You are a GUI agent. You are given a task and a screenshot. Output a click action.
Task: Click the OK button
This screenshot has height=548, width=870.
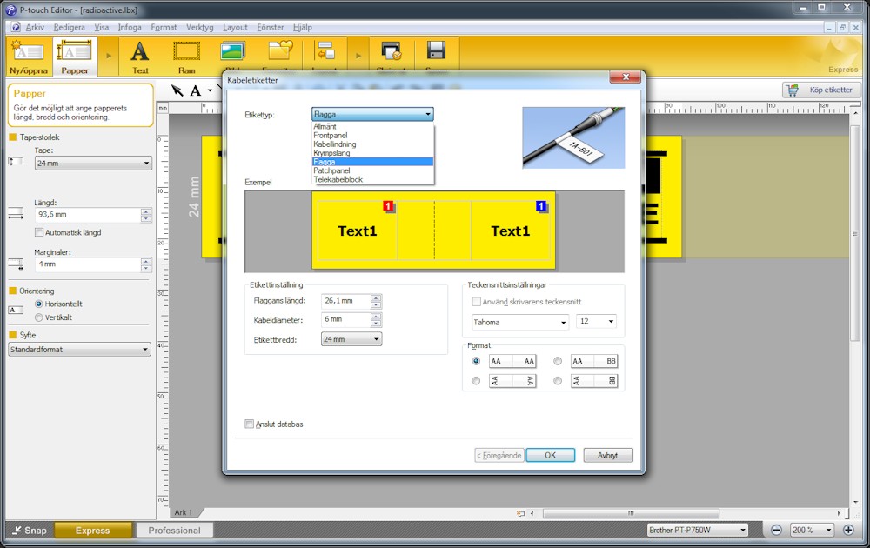coord(550,455)
